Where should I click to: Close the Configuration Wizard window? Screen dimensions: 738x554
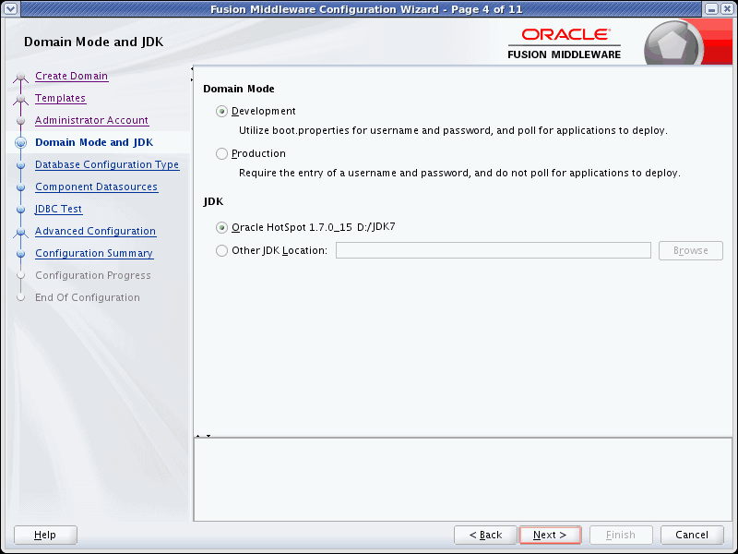click(x=727, y=9)
